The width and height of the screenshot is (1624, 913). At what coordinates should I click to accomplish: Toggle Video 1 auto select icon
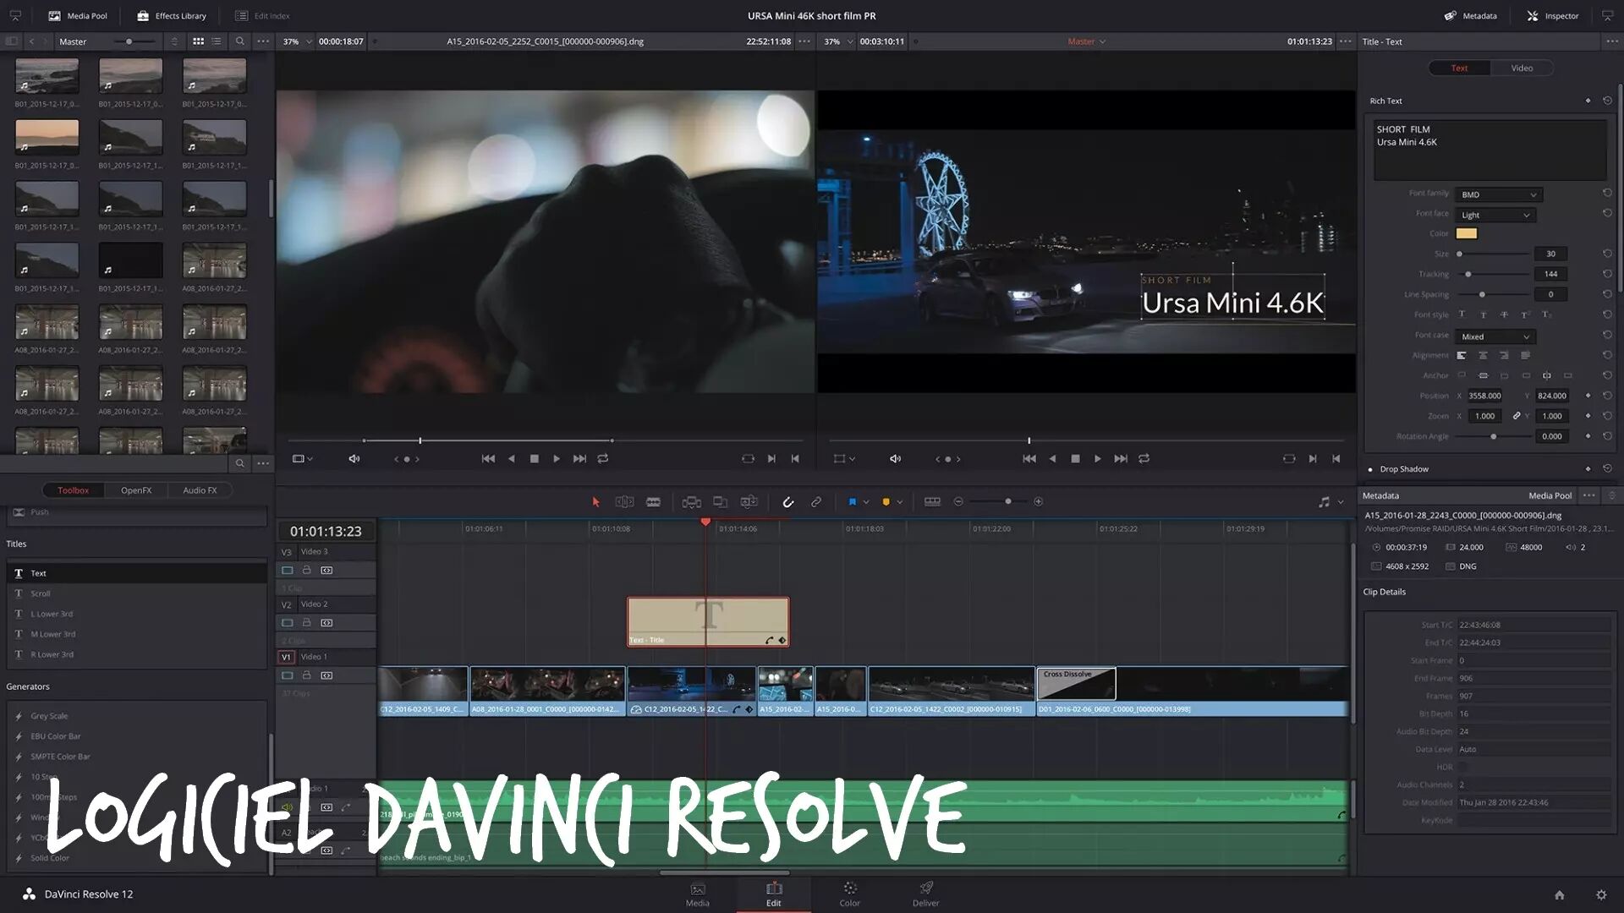(326, 676)
